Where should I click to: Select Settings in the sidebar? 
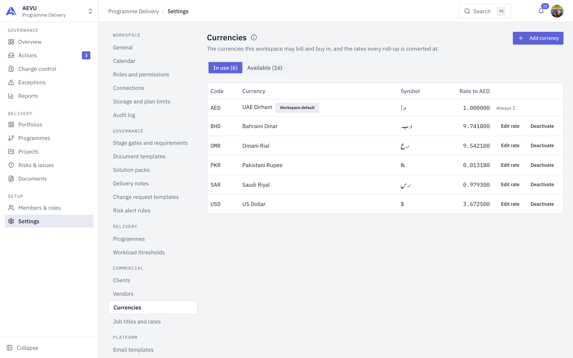coord(49,221)
